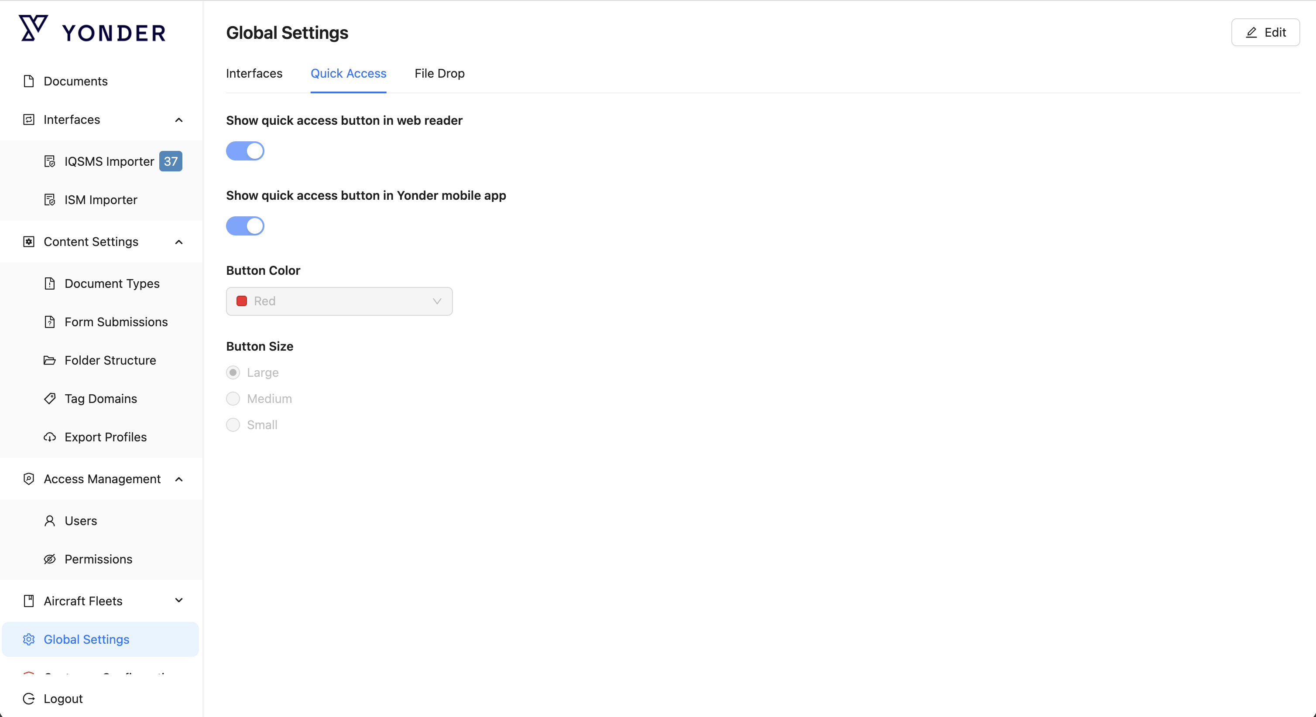Click the red color swatch
This screenshot has height=717, width=1316.
(x=242, y=301)
